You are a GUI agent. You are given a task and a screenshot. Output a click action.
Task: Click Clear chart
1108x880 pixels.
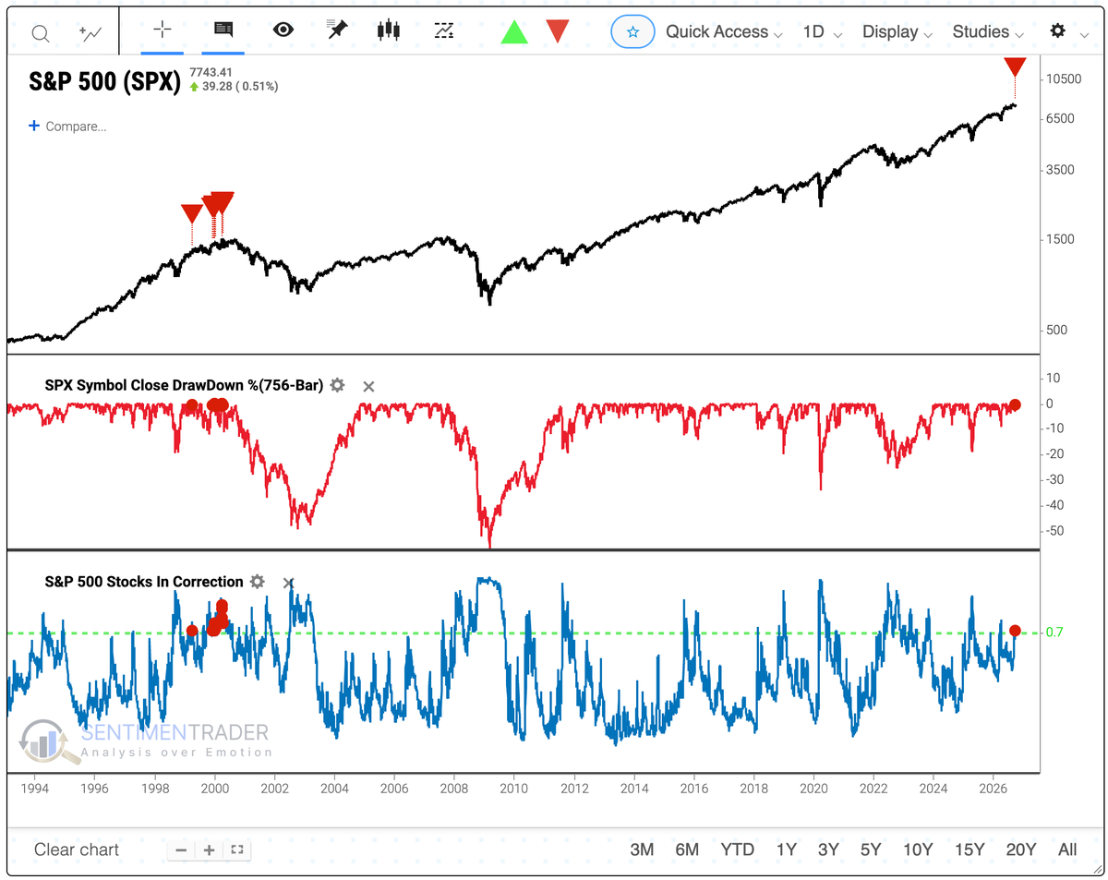[x=77, y=850]
